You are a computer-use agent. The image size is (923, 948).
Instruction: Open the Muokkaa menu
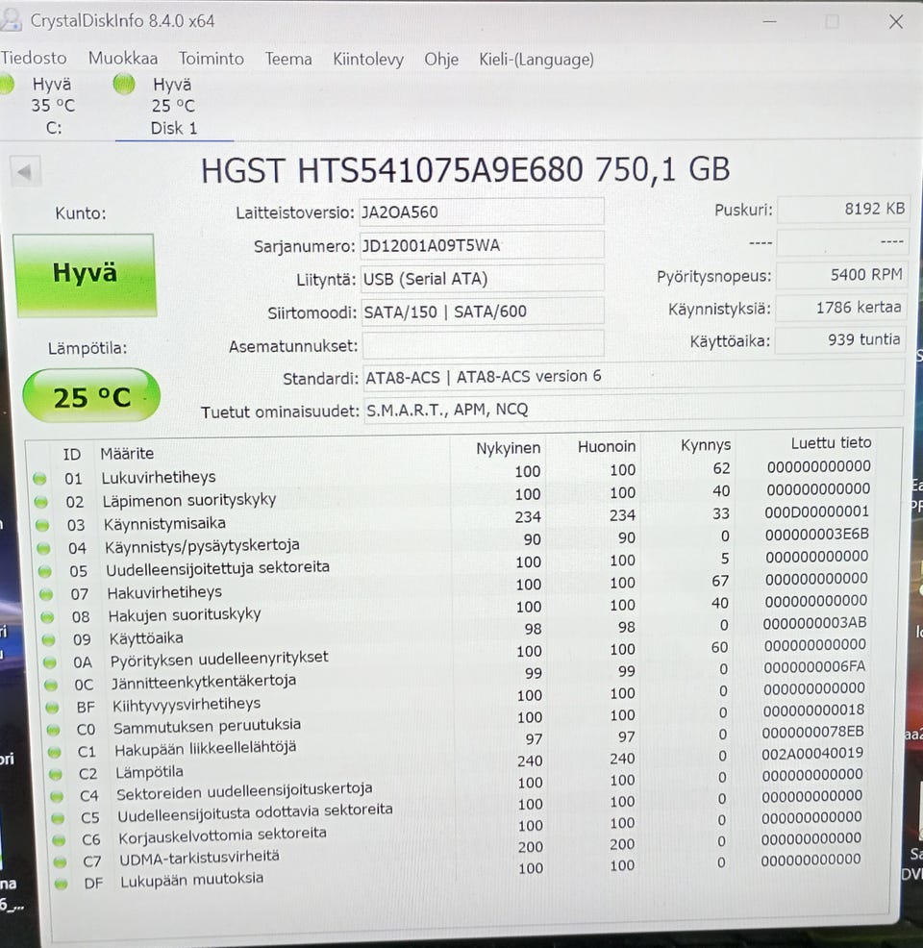[x=123, y=58]
